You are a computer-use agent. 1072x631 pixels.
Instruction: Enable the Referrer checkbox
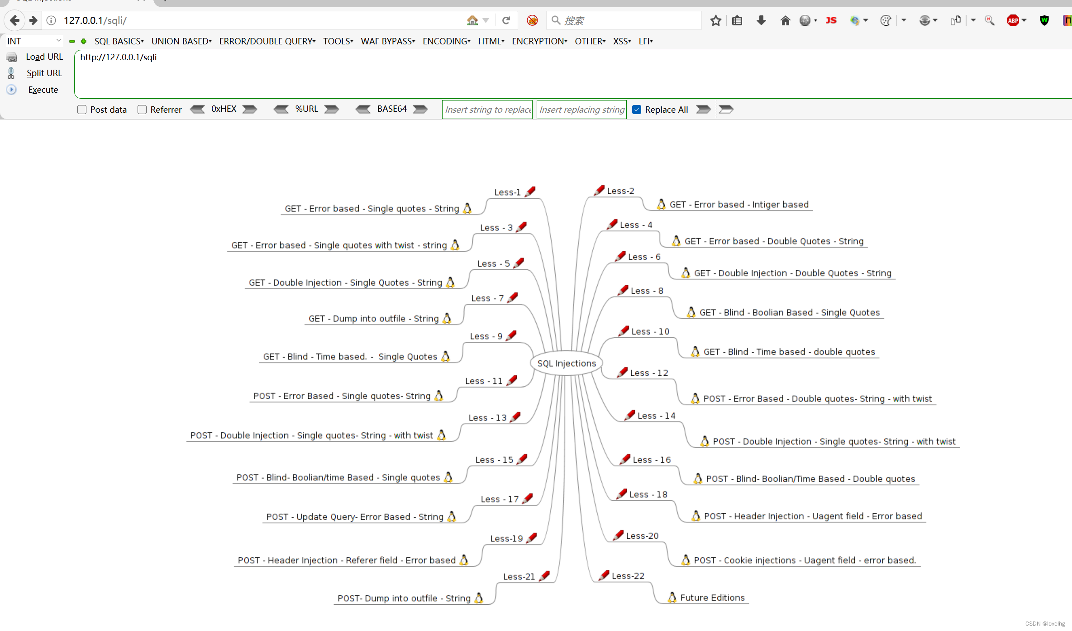142,110
